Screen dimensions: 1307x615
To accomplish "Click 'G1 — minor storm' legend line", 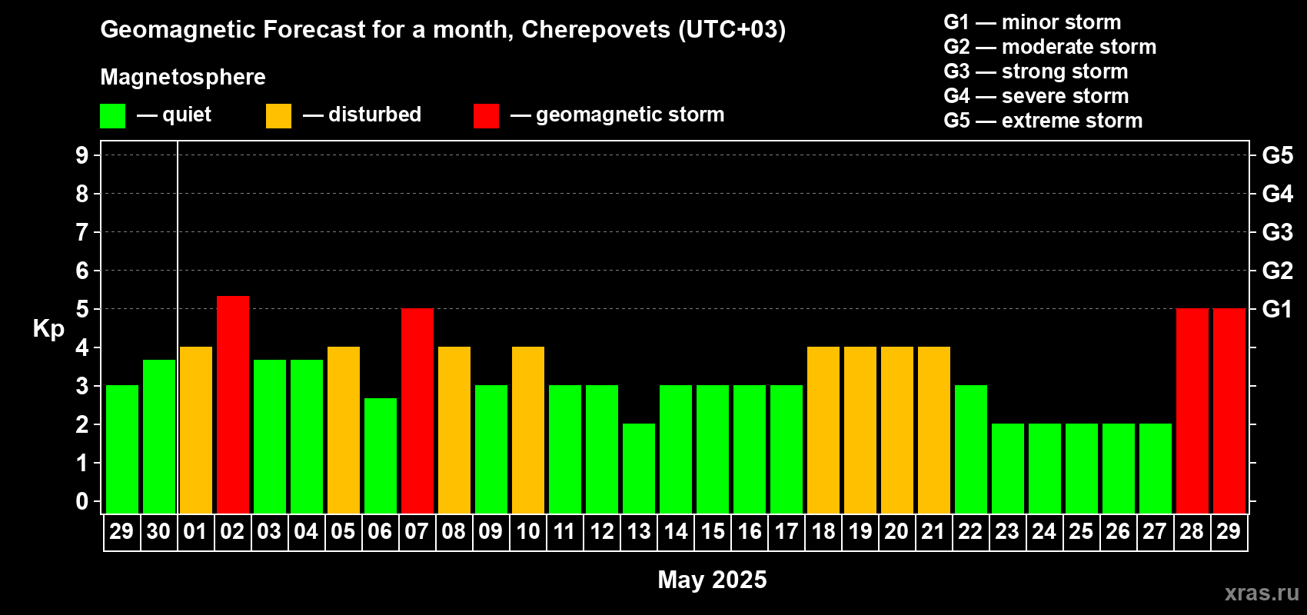I will (1033, 22).
